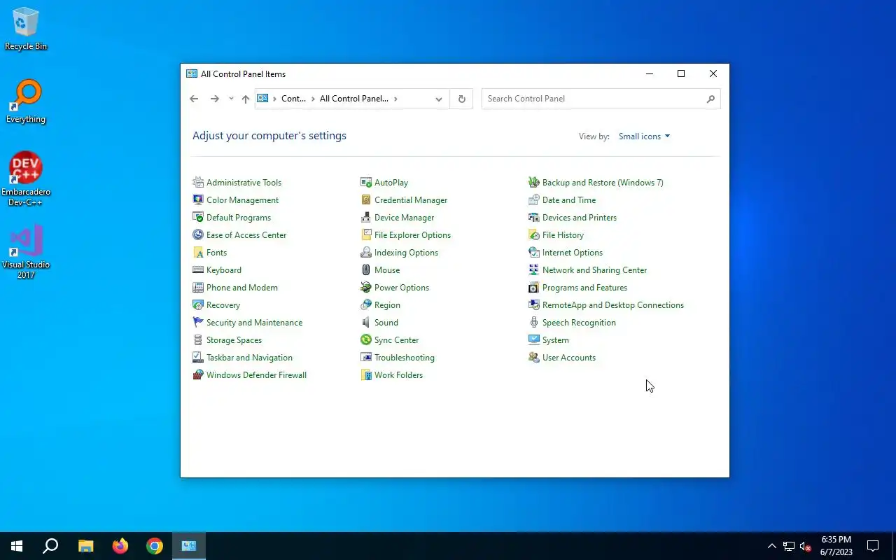Refresh the Control Panel view
The image size is (896, 560).
coord(461,99)
